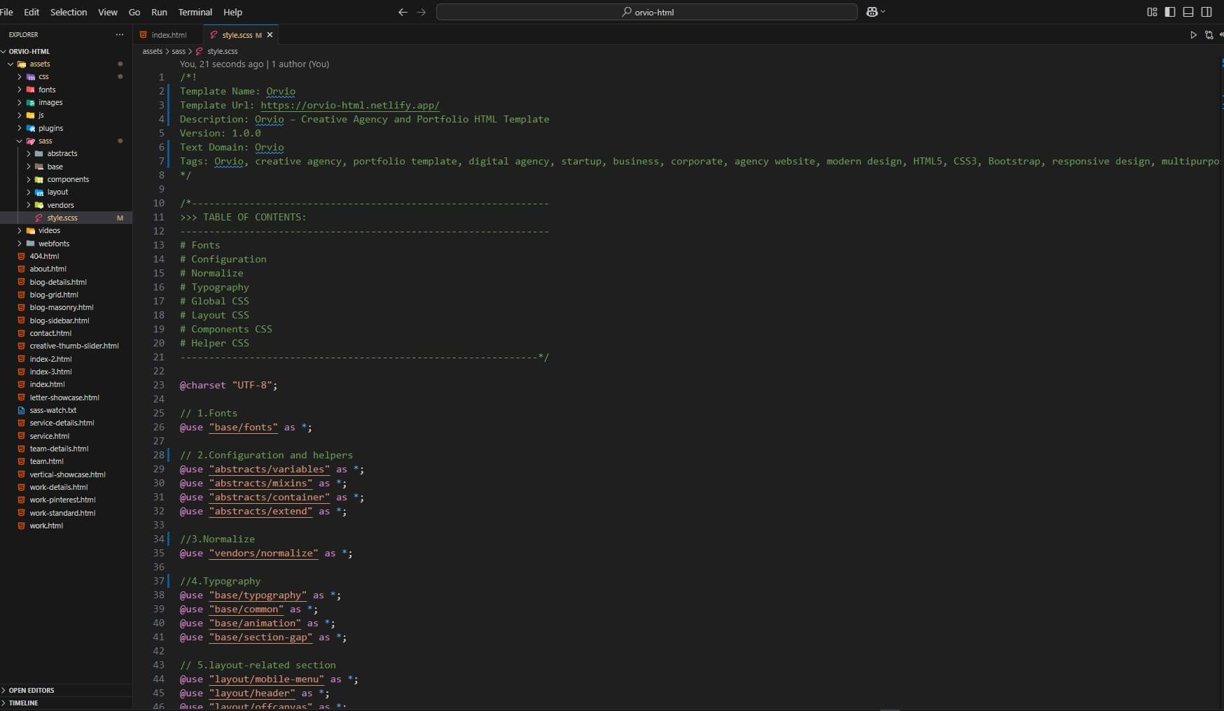The height and width of the screenshot is (711, 1224).
Task: Click the Go Forward arrow in title bar
Action: [422, 12]
